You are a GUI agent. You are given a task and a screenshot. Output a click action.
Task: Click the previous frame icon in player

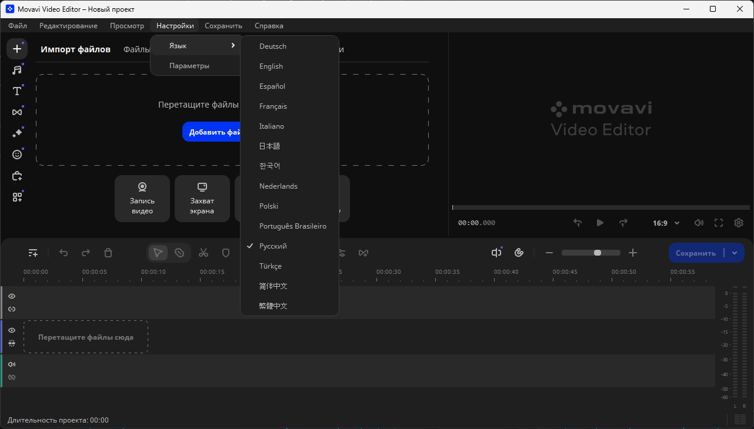point(578,223)
